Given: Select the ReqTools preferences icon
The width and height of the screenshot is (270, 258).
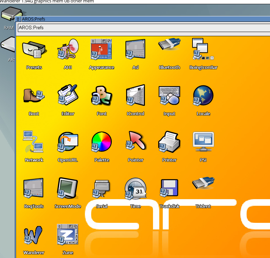Looking at the screenshot, I should click(x=33, y=188).
